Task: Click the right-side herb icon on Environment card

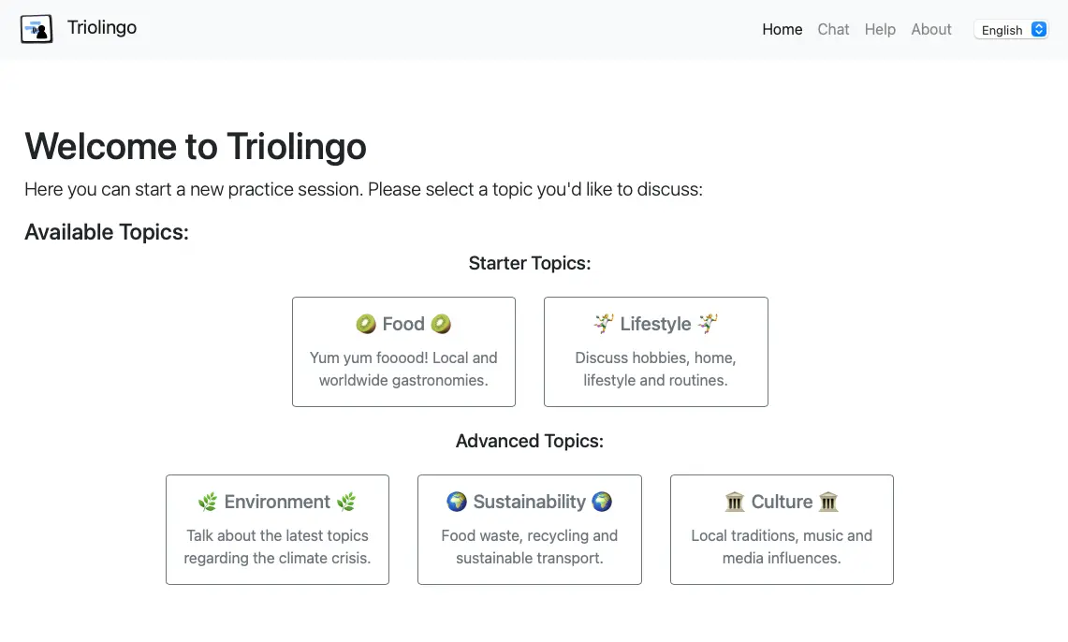Action: tap(344, 502)
